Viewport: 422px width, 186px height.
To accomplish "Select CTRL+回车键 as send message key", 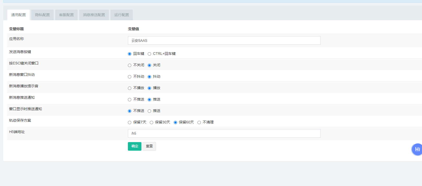I will [x=149, y=54].
